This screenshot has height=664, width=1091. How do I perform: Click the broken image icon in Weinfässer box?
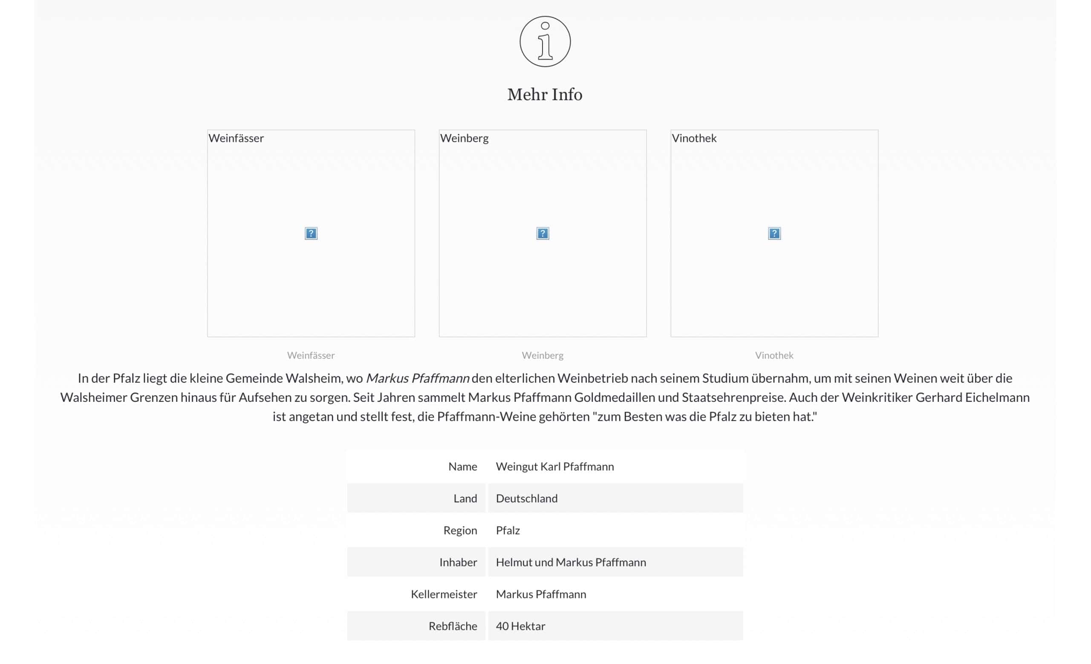311,233
